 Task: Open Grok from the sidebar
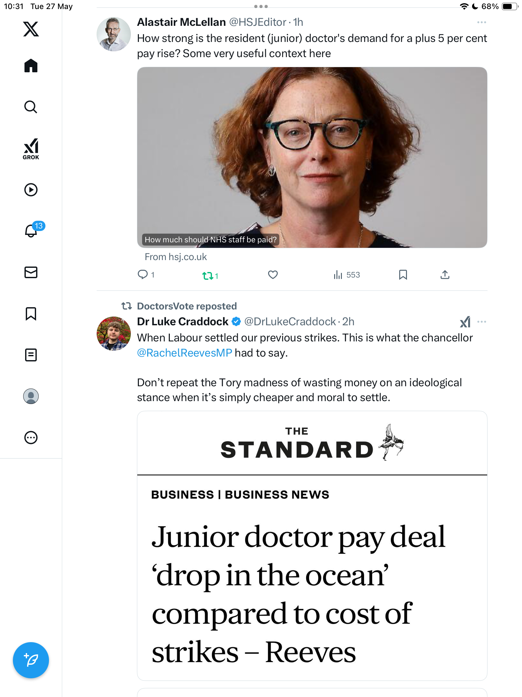tap(31, 149)
